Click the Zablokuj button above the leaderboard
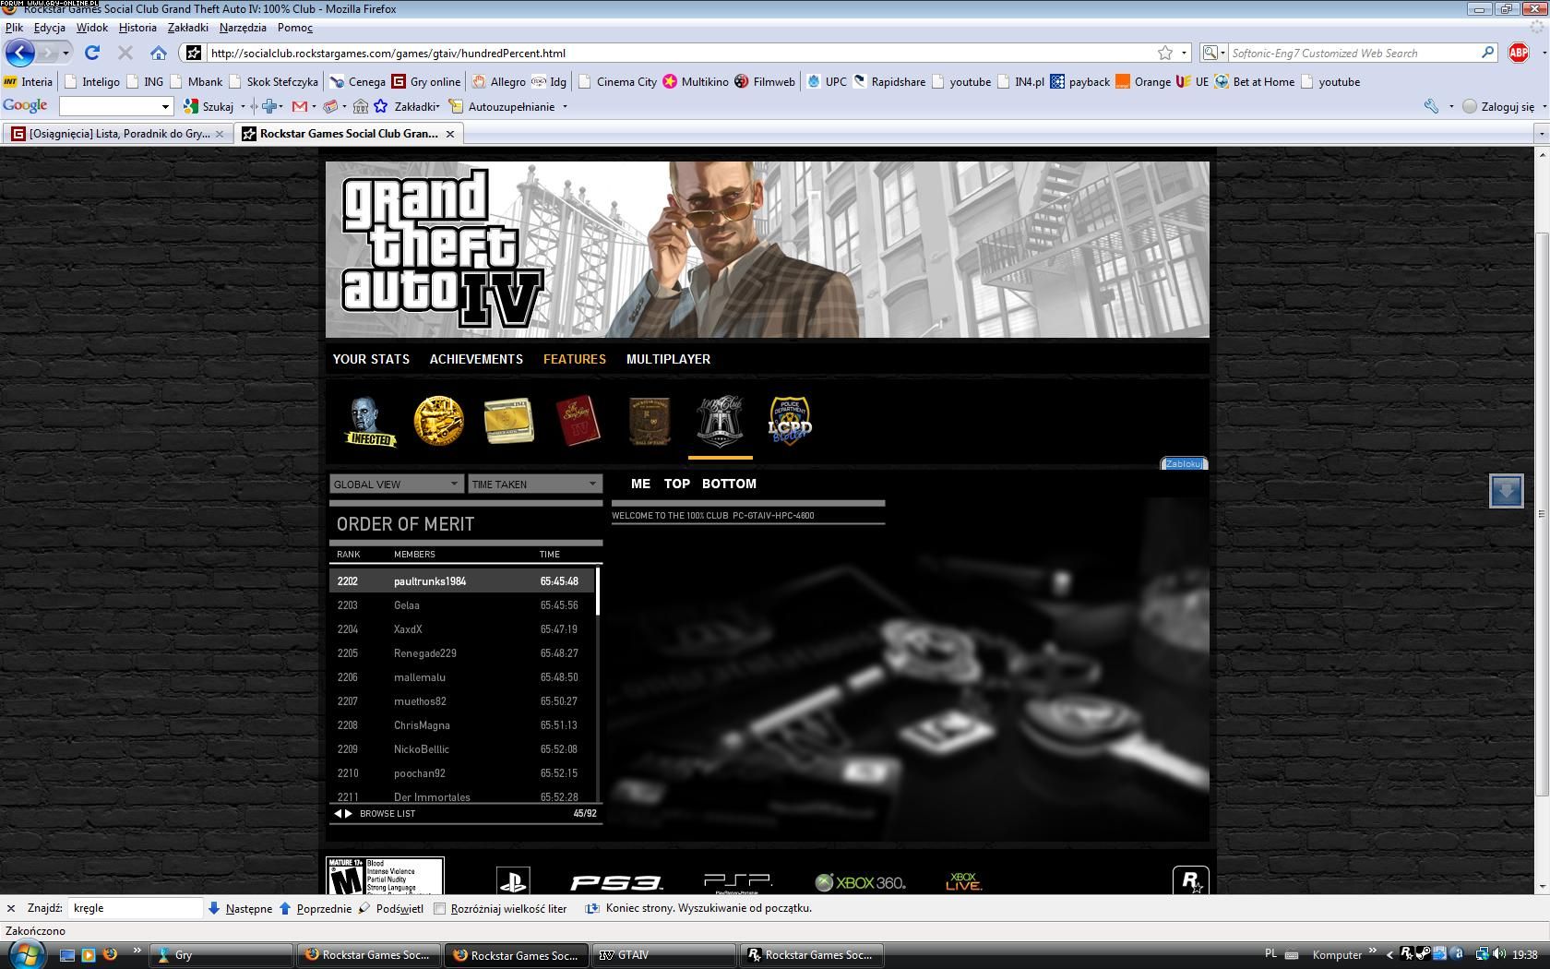 pos(1184,463)
